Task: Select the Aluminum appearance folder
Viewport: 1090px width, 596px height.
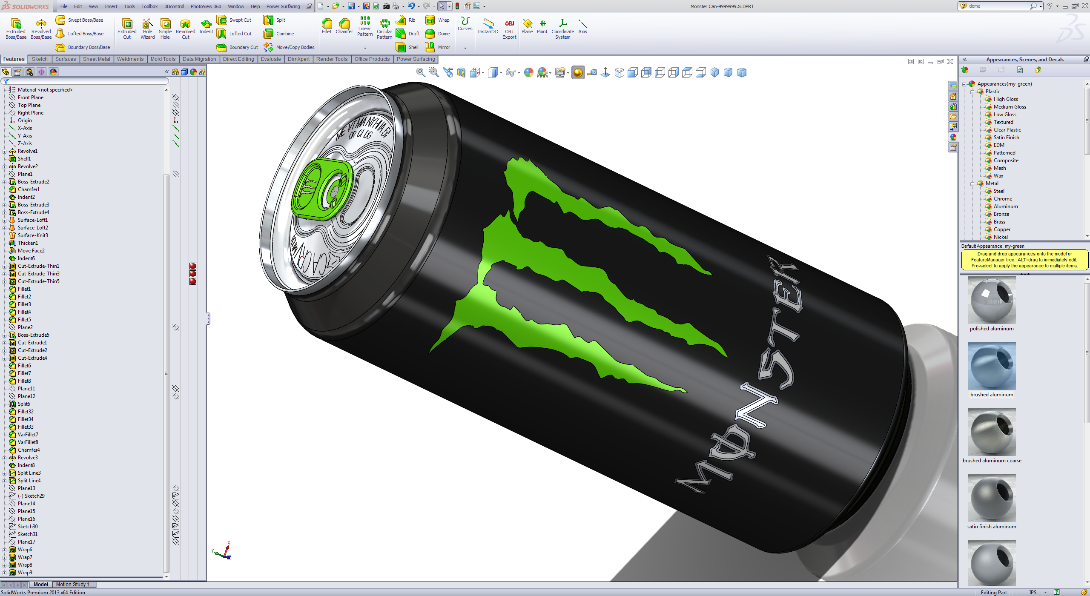Action: pyautogui.click(x=1001, y=206)
